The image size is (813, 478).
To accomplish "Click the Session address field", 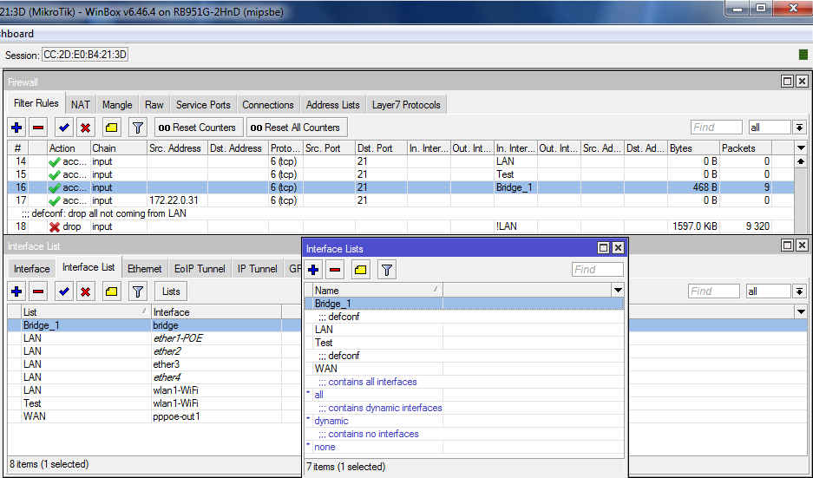I will click(x=85, y=55).
